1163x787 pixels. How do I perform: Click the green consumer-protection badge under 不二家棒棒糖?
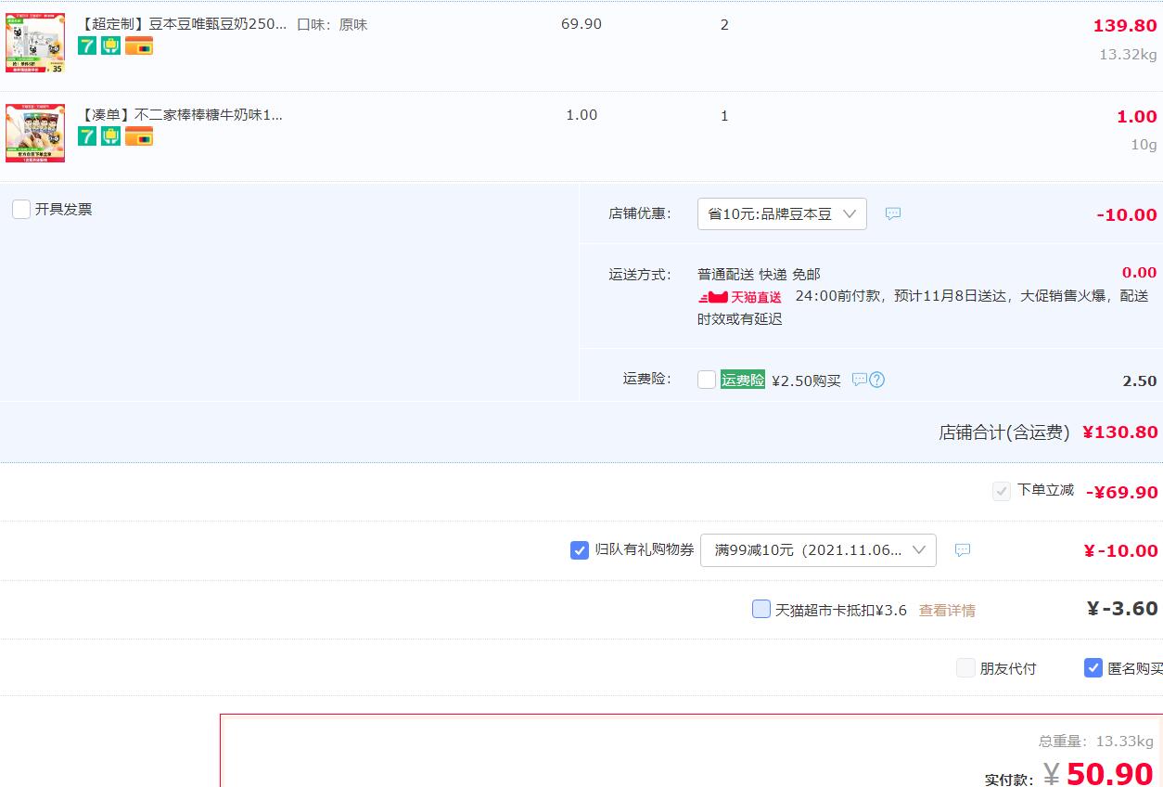pyautogui.click(x=111, y=136)
